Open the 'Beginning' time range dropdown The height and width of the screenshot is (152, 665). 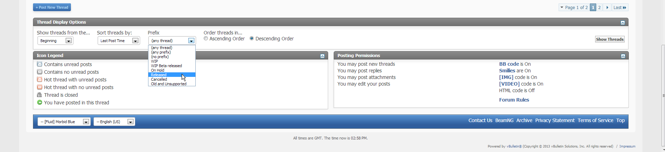pyautogui.click(x=55, y=41)
